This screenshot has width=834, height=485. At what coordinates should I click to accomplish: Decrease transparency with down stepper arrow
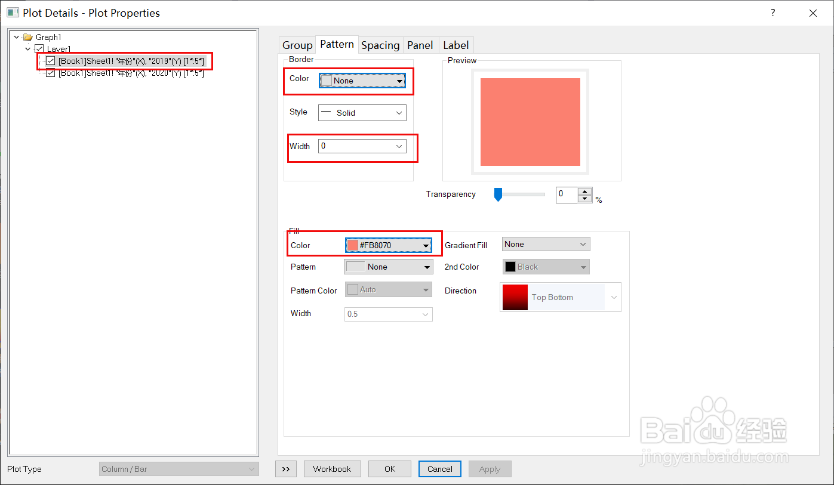coord(585,199)
